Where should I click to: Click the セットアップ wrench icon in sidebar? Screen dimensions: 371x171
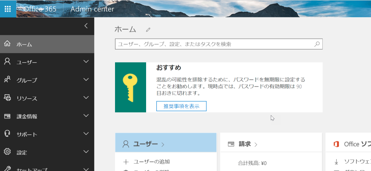coord(7,168)
